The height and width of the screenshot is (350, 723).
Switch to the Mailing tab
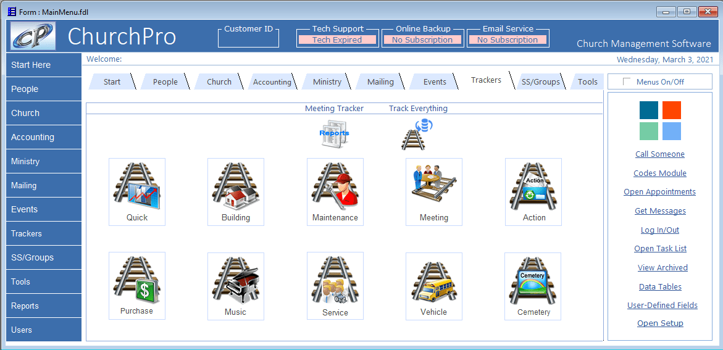click(x=380, y=81)
